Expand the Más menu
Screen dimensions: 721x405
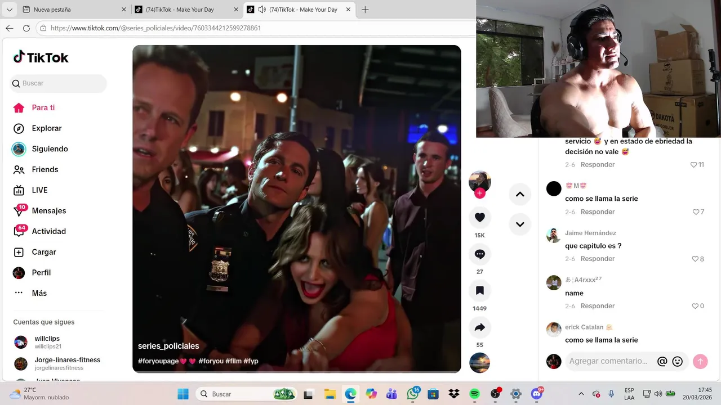[30, 293]
